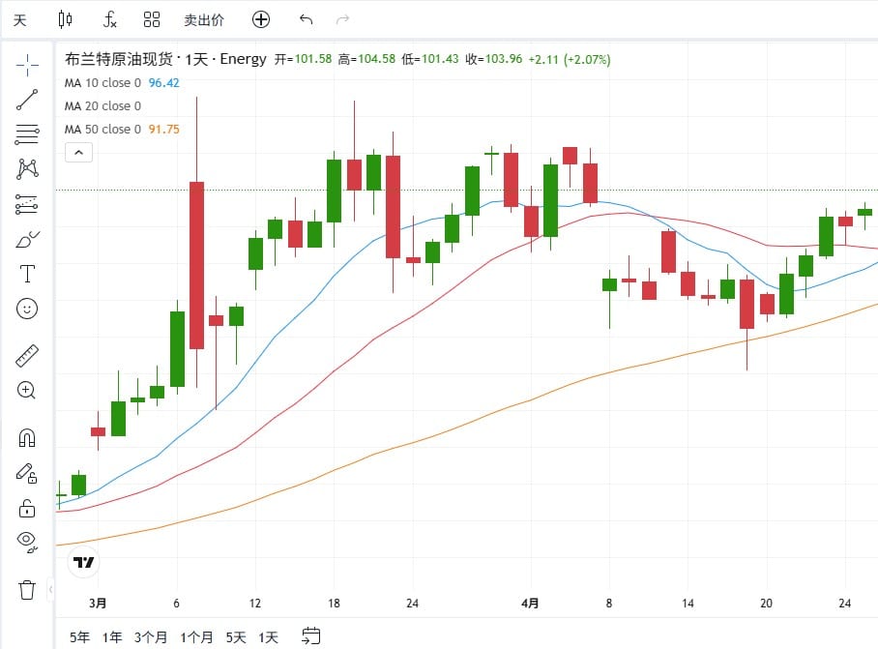878x649 pixels.
Task: Select the candlestick chart style icon
Action: [65, 19]
